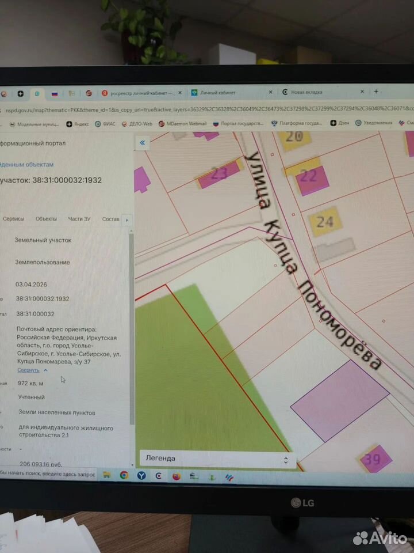
Task: Click cadastral number 38:31:000032:1932 value
Action: tap(42, 299)
